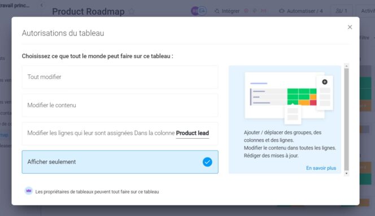Screen dimensions: 375x216
Task: Click the Product Roadmap board title
Action: click(88, 11)
